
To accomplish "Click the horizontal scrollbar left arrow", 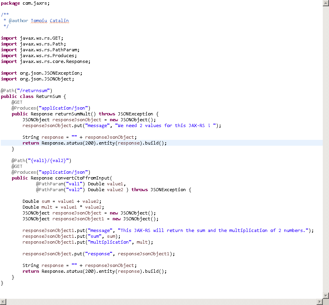I will point(3,302).
